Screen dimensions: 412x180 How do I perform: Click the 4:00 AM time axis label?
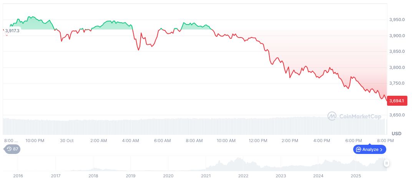tap(130, 141)
